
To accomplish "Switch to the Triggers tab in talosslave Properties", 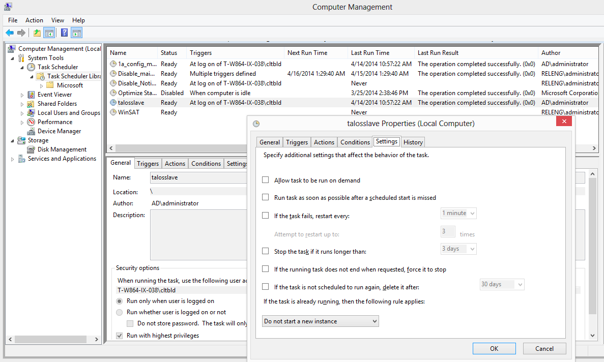I will click(297, 142).
